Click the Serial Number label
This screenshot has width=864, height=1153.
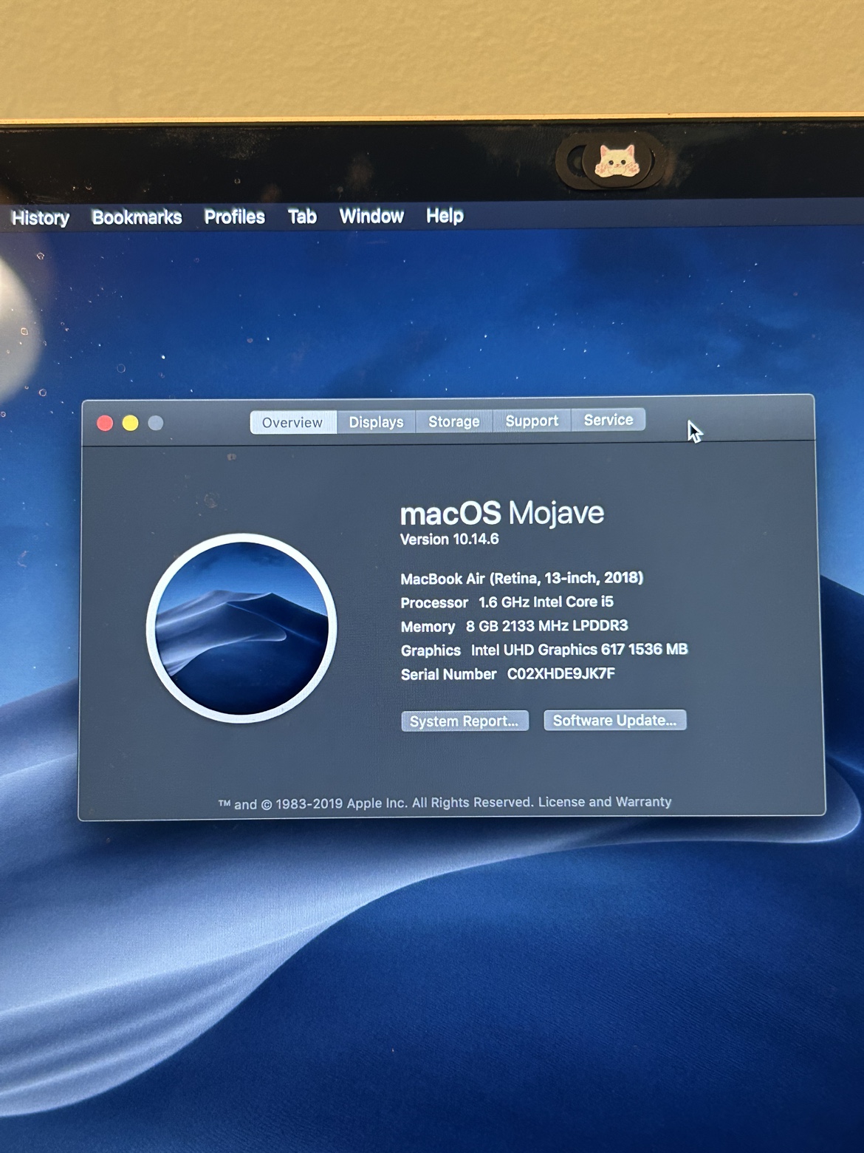448,674
